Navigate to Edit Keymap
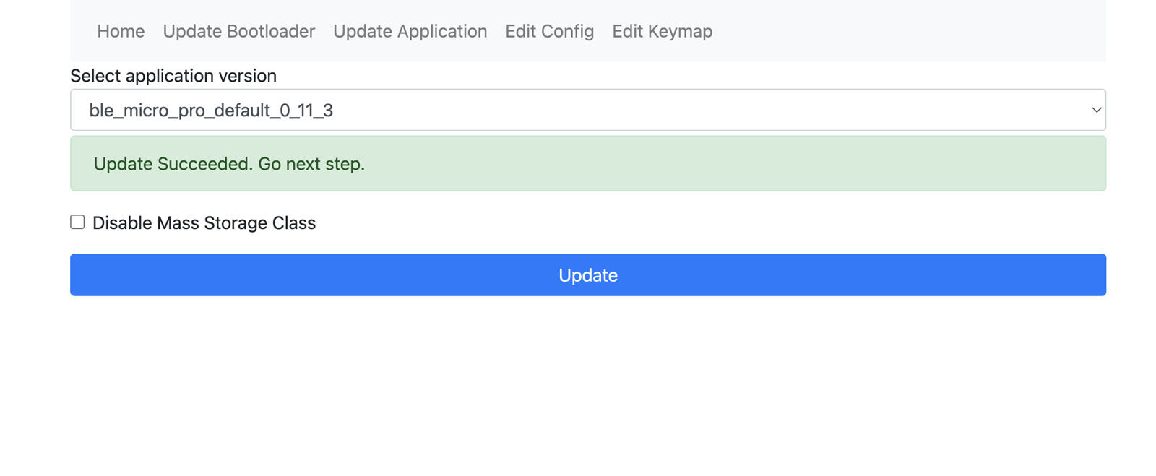 click(x=662, y=31)
